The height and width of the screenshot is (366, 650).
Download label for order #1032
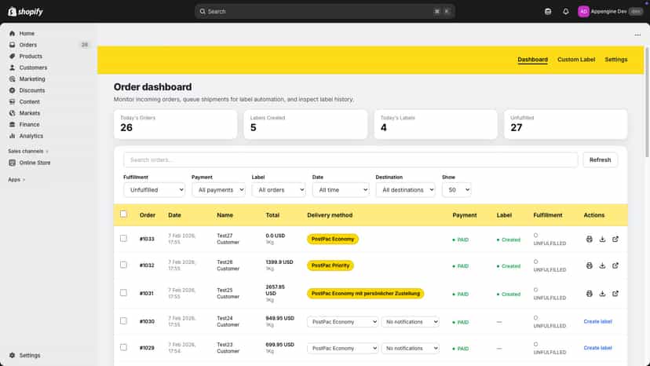coord(602,265)
